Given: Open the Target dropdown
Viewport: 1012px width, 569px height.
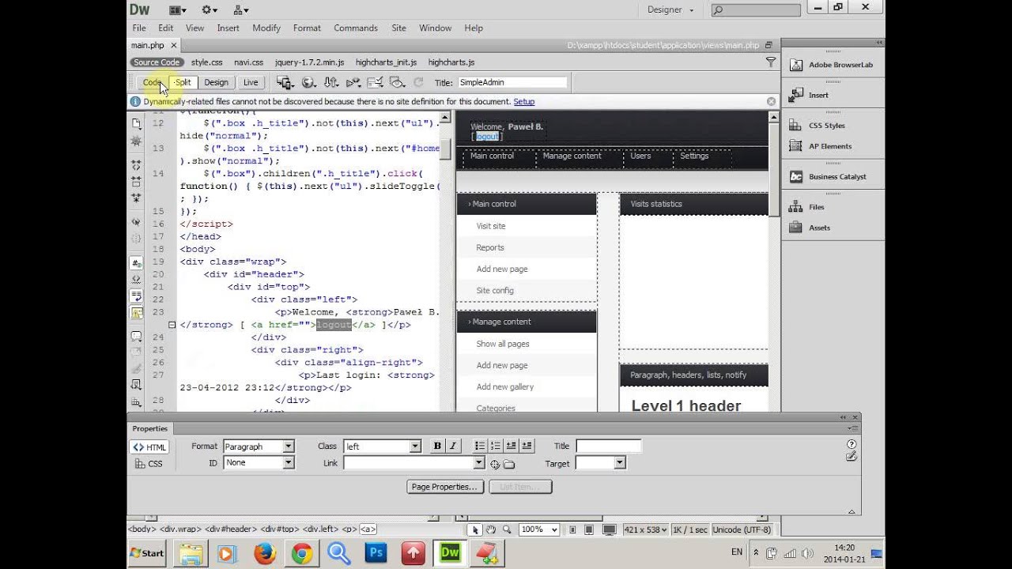Looking at the screenshot, I should [600, 463].
